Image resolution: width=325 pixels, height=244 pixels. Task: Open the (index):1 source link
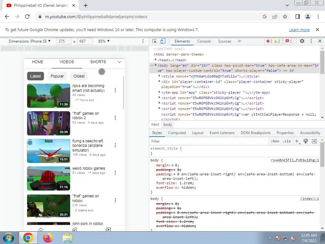(x=309, y=199)
